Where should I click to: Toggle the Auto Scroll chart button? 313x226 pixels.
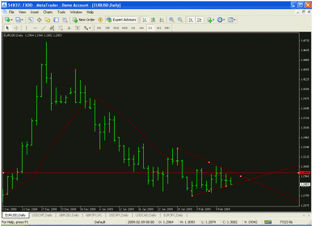pos(191,19)
